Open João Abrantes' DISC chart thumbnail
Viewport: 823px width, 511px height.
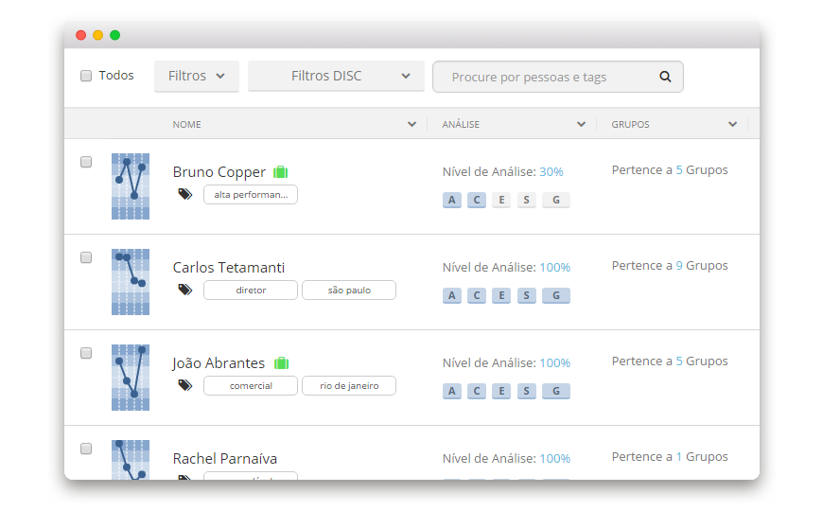click(x=131, y=378)
